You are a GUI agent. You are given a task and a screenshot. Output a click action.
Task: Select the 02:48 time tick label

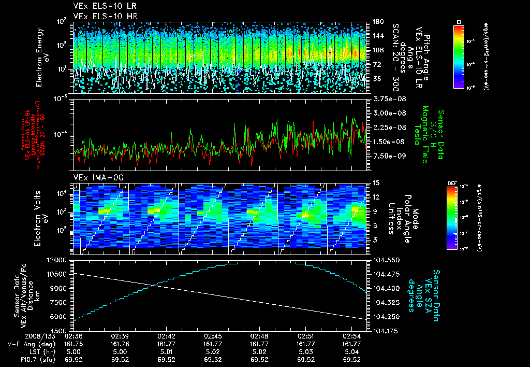point(259,337)
